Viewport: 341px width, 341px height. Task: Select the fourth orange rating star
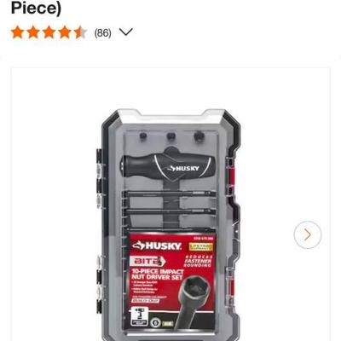(65, 32)
